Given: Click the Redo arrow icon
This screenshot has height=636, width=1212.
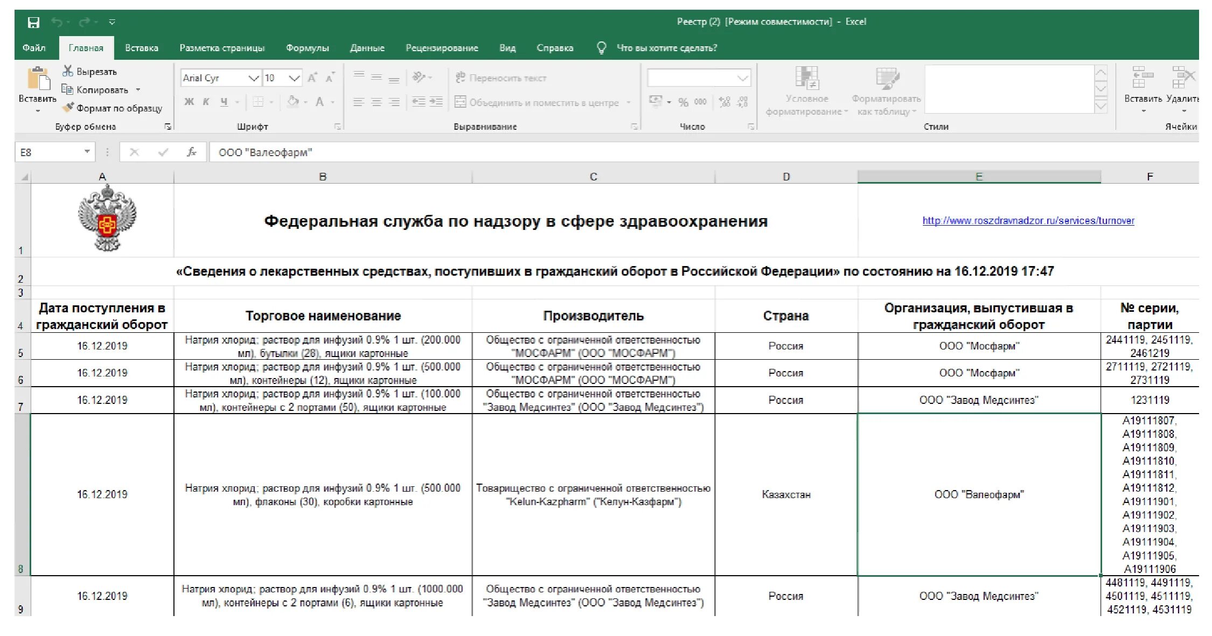Looking at the screenshot, I should 85,22.
